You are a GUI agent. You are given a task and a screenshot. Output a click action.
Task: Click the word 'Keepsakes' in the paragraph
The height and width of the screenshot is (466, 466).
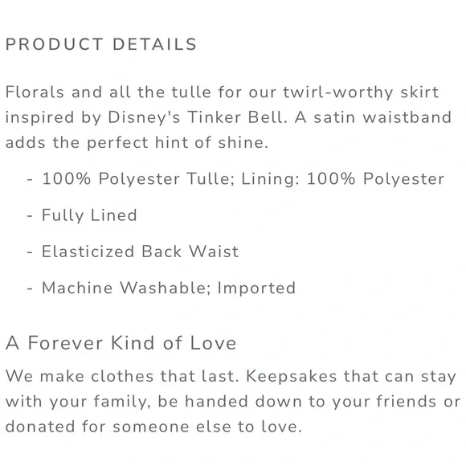(x=292, y=376)
